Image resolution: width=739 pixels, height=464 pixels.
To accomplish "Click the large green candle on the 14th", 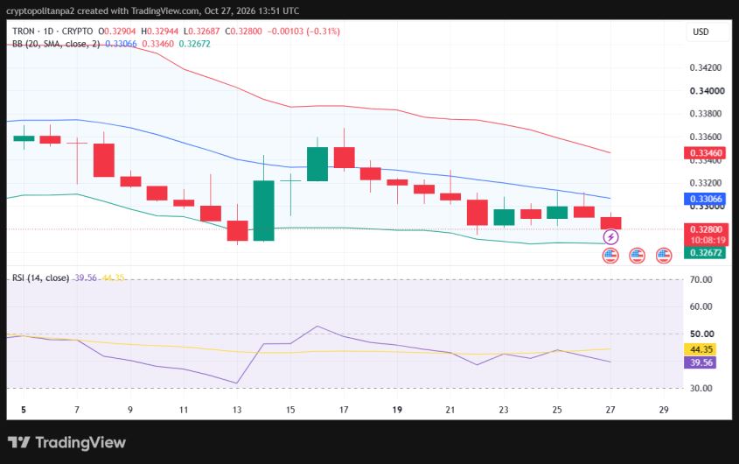I will pos(264,210).
